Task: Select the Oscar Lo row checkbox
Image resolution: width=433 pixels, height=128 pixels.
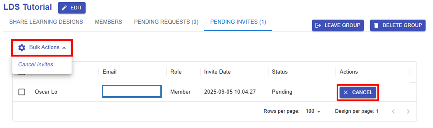Action: (22, 92)
